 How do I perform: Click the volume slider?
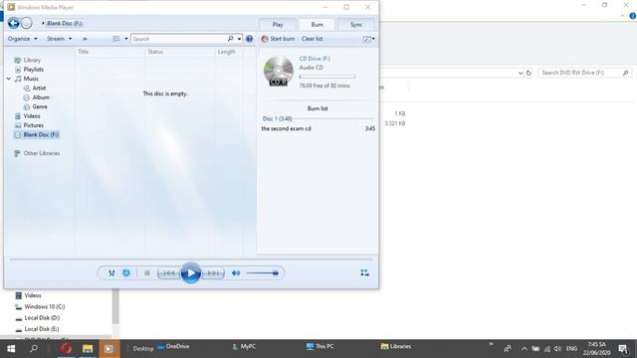coord(263,273)
